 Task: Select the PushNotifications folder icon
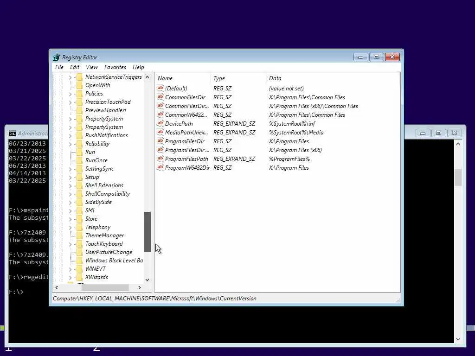tap(79, 135)
